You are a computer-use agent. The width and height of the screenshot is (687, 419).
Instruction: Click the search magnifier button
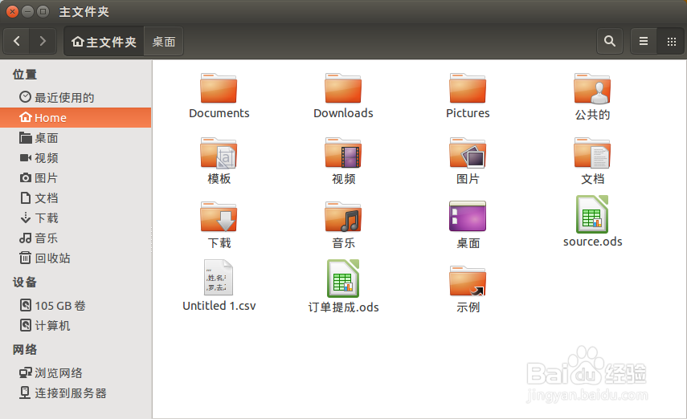[609, 41]
